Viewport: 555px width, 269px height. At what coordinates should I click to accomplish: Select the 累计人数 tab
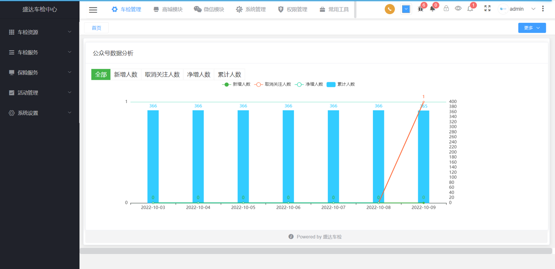tap(229, 74)
